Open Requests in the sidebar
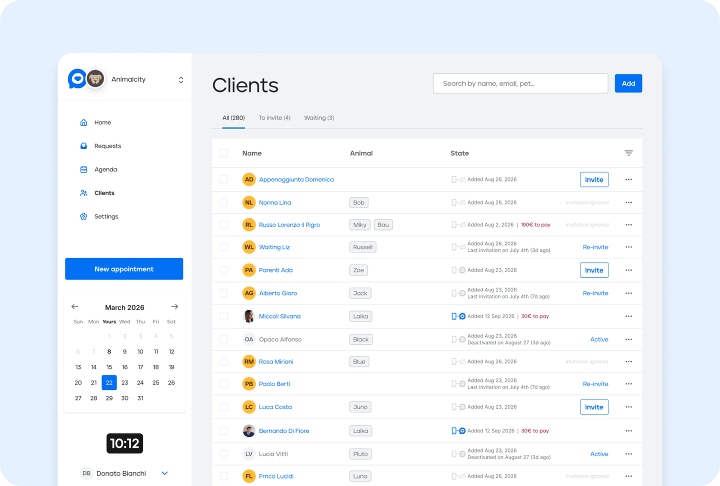720x486 pixels. [x=100, y=146]
